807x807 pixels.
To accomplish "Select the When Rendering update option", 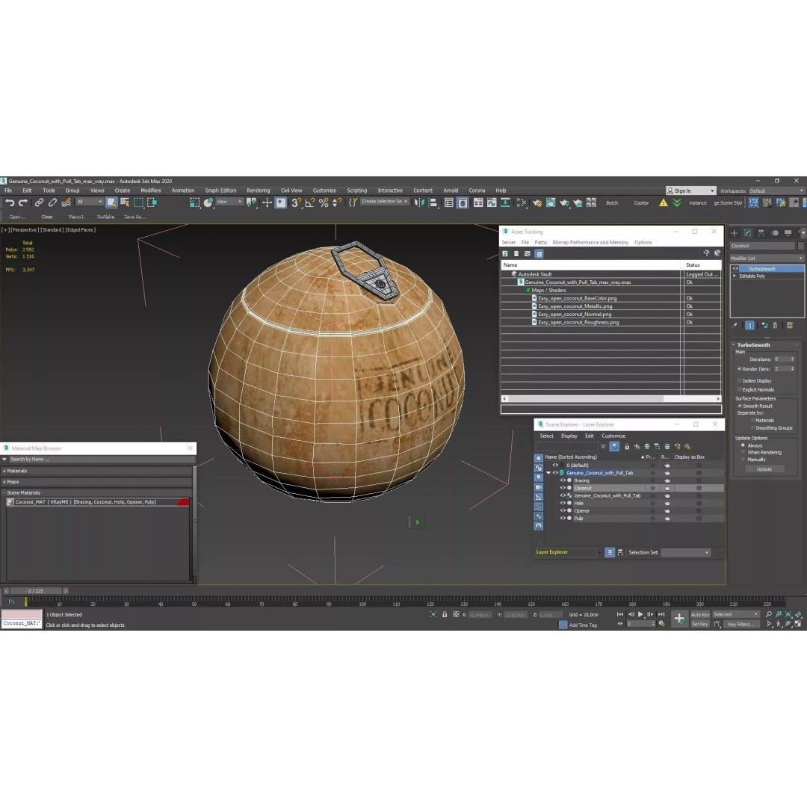I will [743, 452].
